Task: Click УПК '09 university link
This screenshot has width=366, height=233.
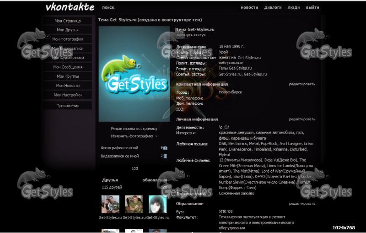Action: tap(226, 211)
